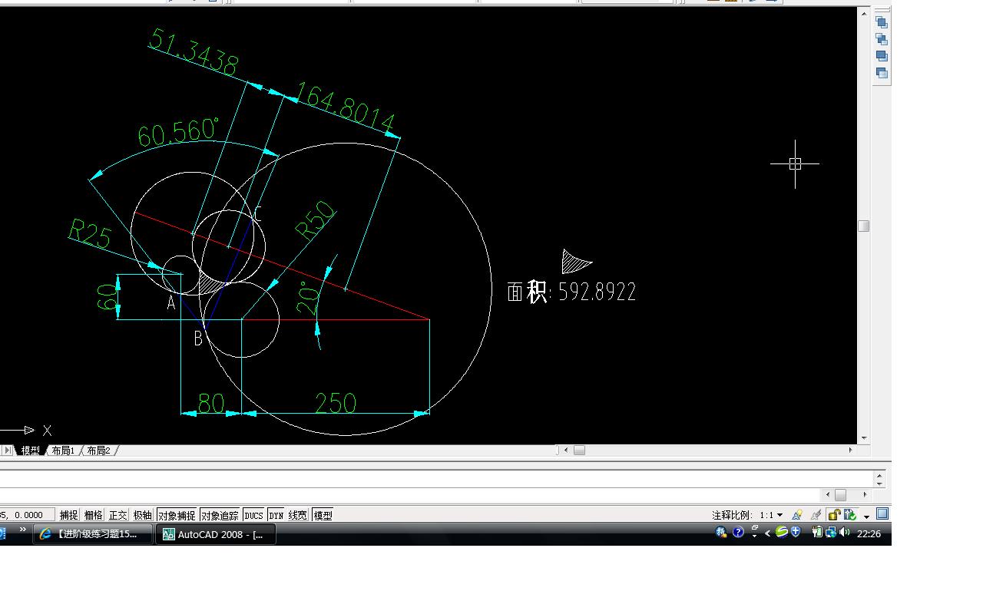Toggle 捕捉 (snap) mode in status bar

point(69,515)
